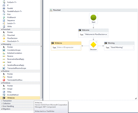Viewport: 138px width, 113px height.
Task: Click the flowchart resize grip corner
Action: 136,98
